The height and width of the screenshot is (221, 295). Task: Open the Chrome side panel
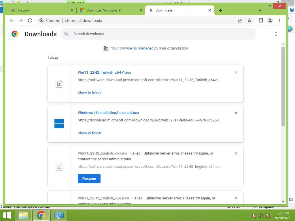(261, 20)
